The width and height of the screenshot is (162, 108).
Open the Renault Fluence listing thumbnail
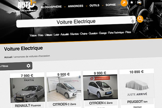click(x=28, y=90)
